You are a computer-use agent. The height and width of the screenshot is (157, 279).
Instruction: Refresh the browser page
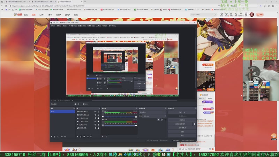click(6, 6)
